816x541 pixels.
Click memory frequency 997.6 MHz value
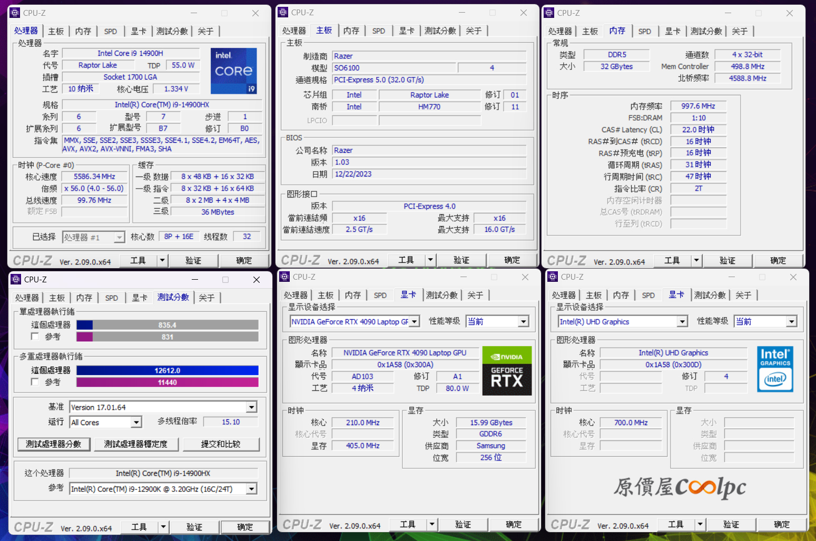[699, 106]
